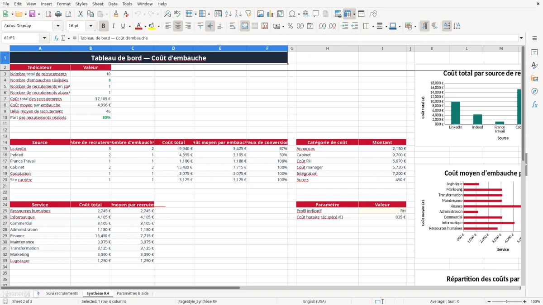
Task: Open the Save button dropdown arrow
Action: click(x=39, y=14)
